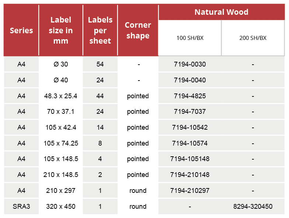Click the Series column header
The height and width of the screenshot is (218, 289).
[x=21, y=30]
